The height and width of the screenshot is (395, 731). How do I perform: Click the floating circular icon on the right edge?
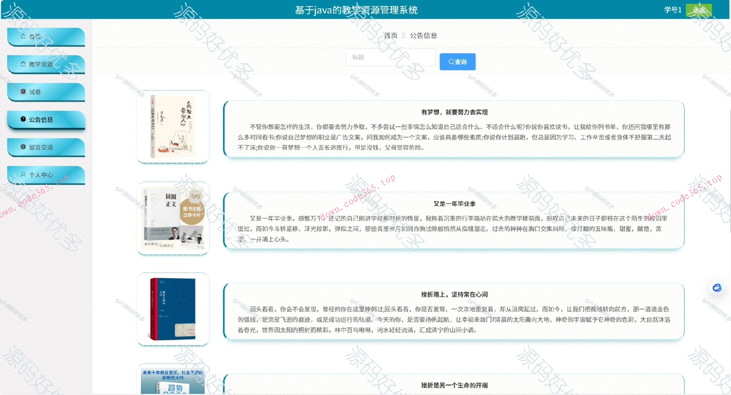[x=717, y=288]
